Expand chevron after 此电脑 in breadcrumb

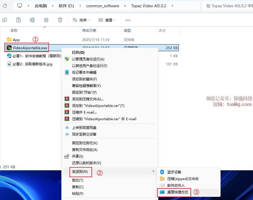point(53,6)
